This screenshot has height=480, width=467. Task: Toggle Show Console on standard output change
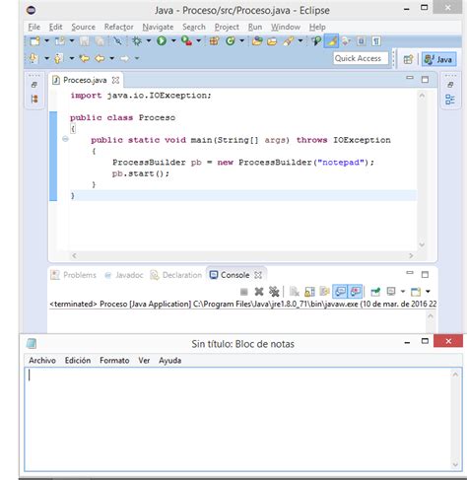click(340, 292)
